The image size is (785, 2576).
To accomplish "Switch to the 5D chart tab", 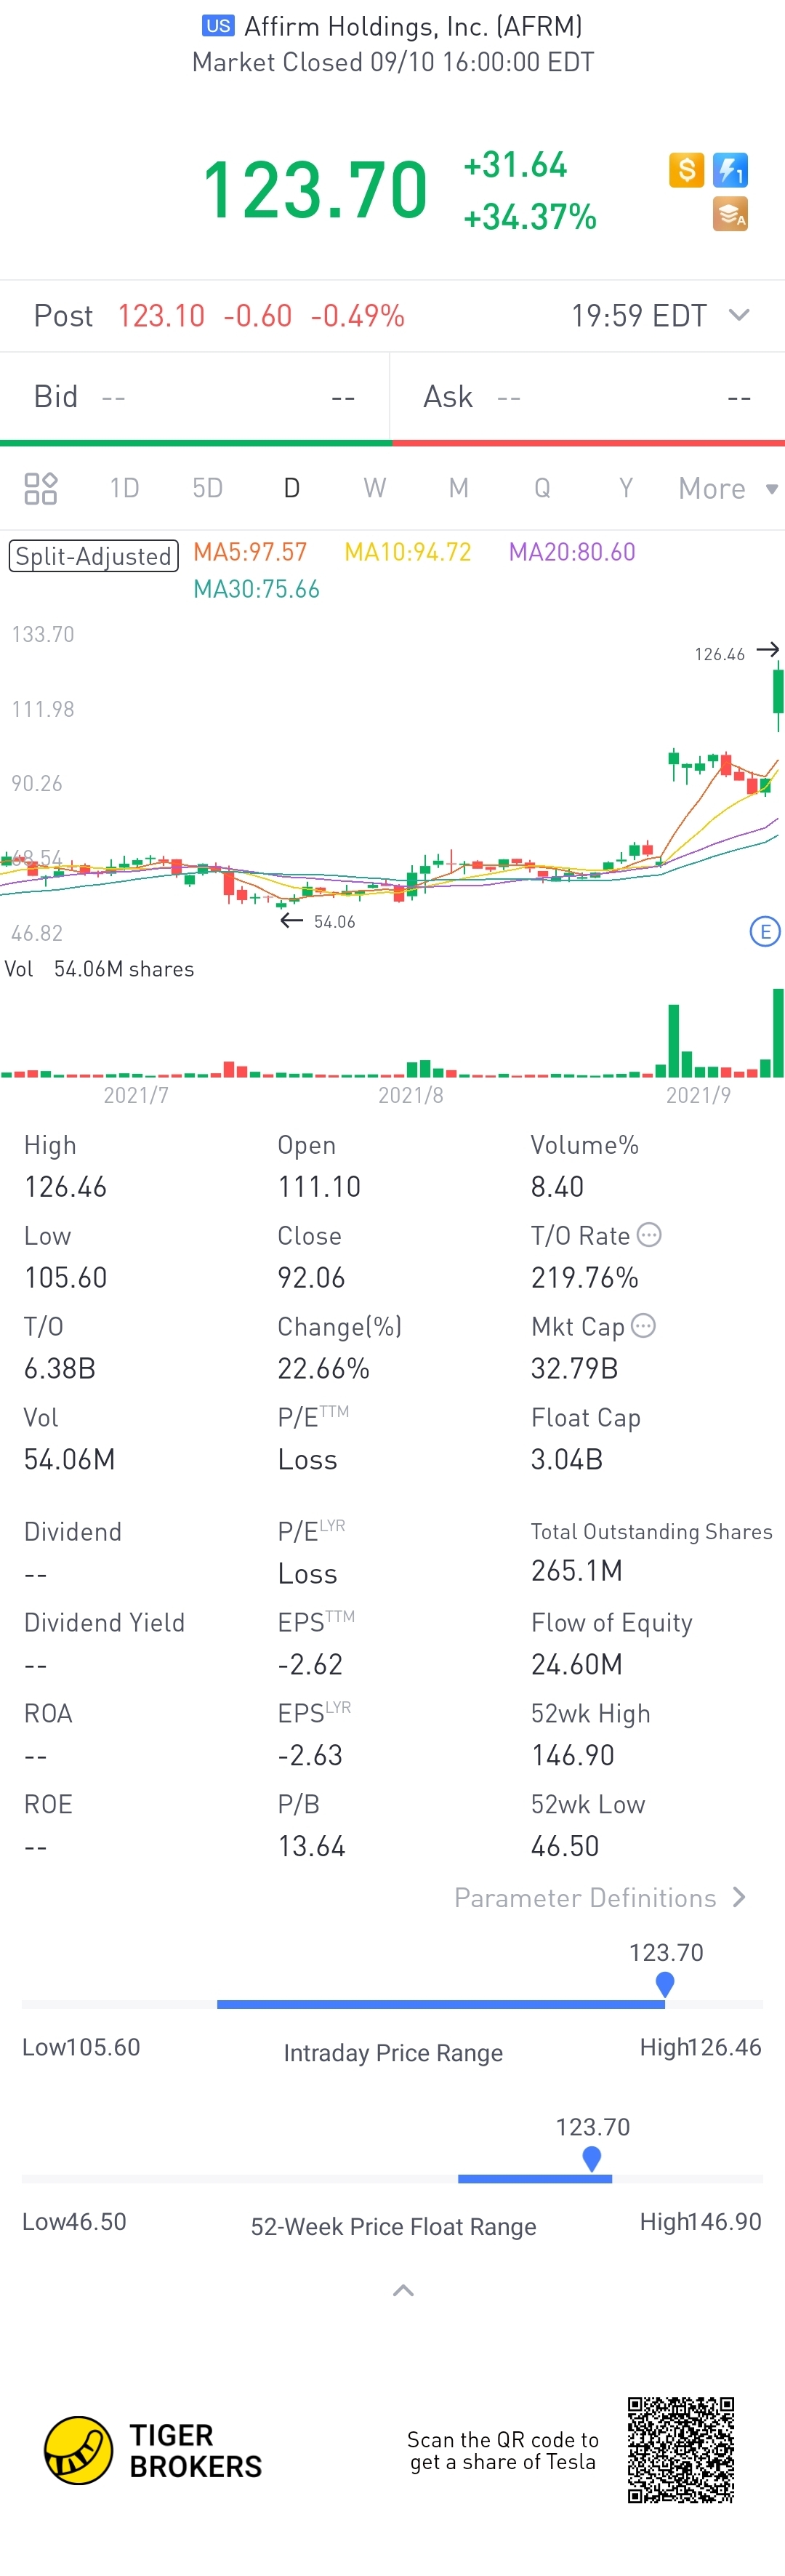I will (207, 488).
